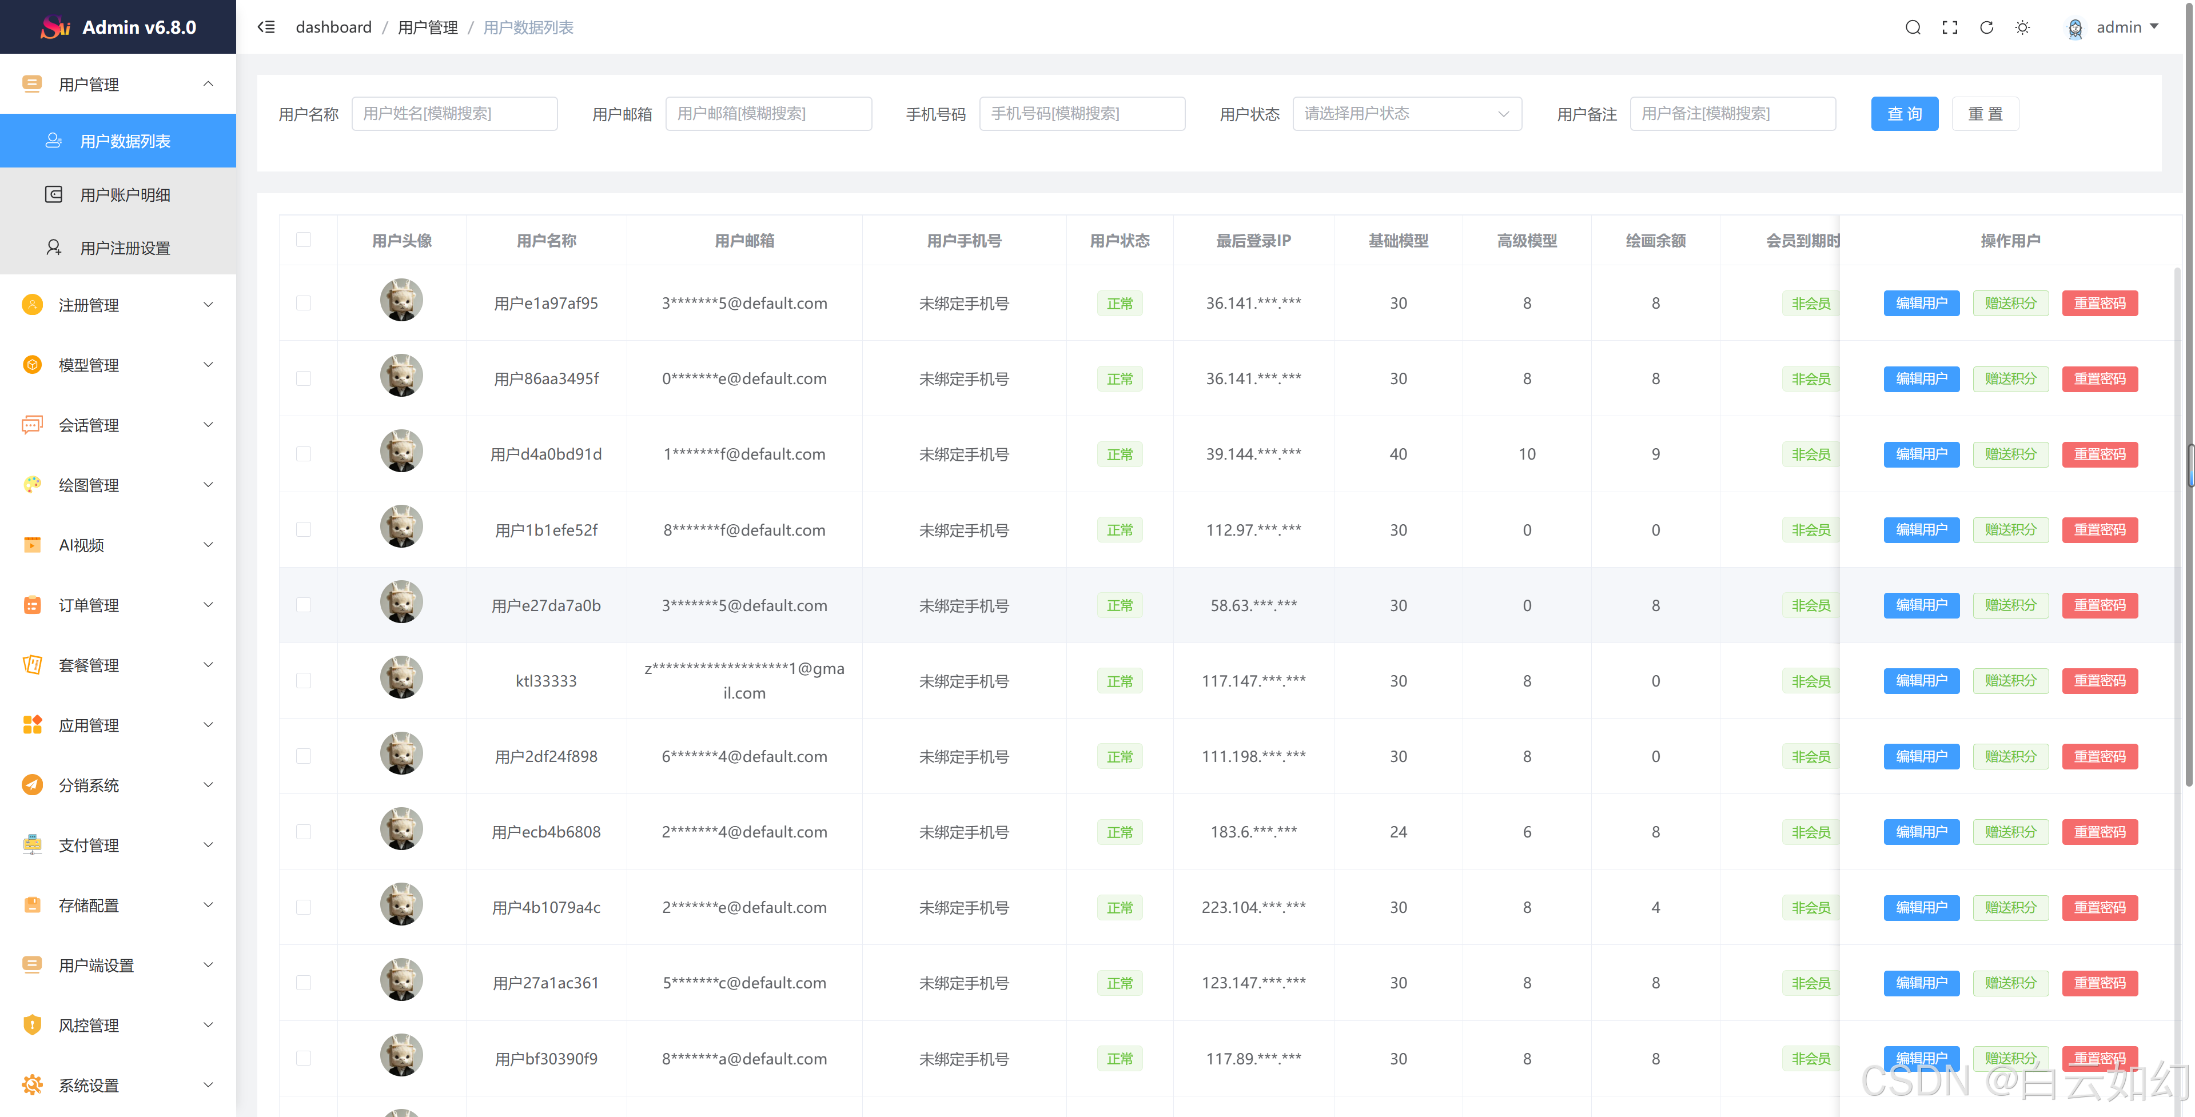Click the refresh page icon
Viewport: 2195px width, 1117px height.
[x=1985, y=27]
